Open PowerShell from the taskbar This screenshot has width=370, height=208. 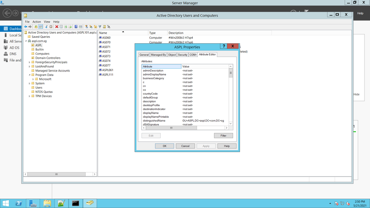point(19,203)
